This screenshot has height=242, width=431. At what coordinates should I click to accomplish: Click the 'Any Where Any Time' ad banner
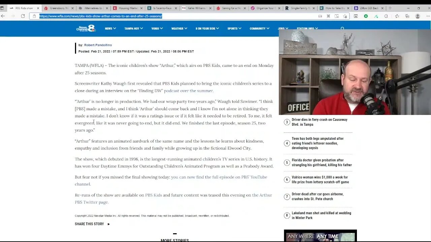pos(320,236)
